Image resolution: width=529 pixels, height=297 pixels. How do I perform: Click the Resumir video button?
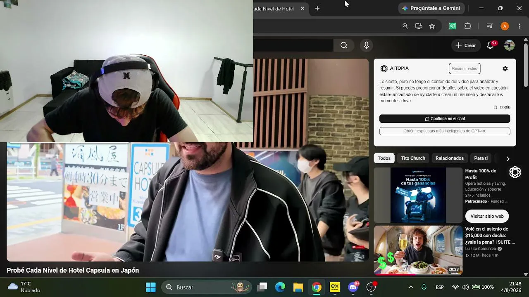point(465,68)
